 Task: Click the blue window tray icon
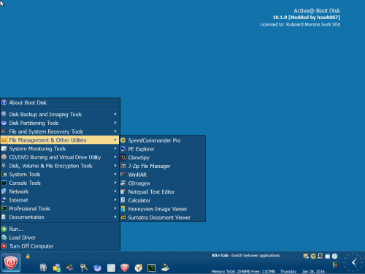328,256
